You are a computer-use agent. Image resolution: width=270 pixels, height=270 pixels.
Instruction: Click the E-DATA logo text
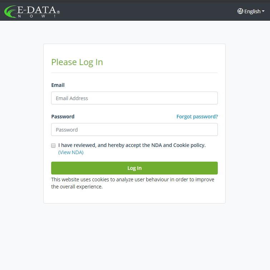36,10
